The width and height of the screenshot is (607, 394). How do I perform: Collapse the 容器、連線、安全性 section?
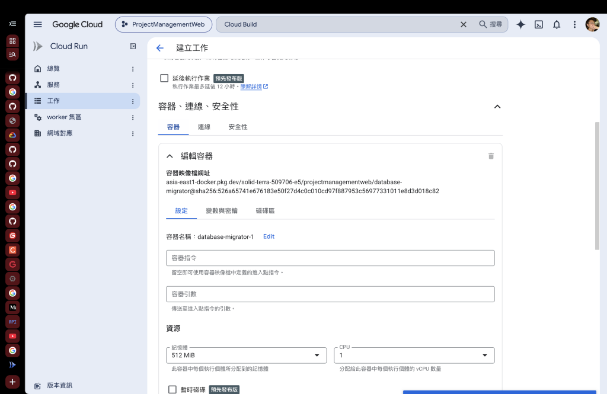tap(497, 107)
